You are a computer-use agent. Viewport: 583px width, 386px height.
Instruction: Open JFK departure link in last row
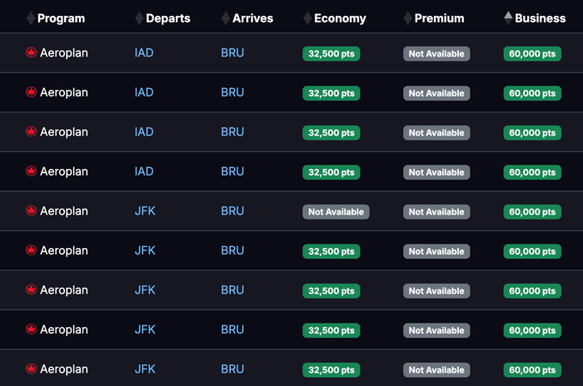click(x=145, y=369)
